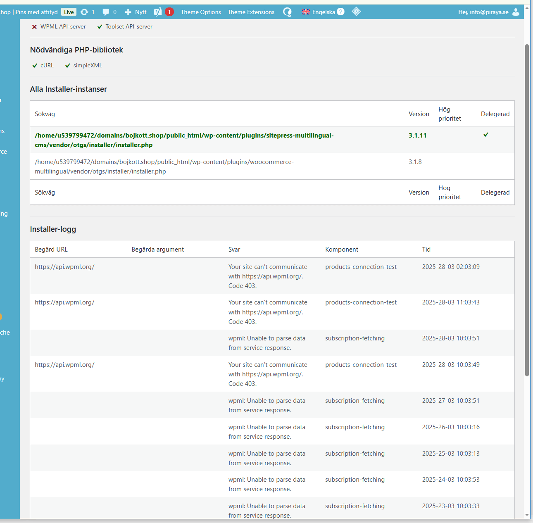Image resolution: width=533 pixels, height=523 pixels.
Task: Click the Delegerad checkmark for sitepress installer
Action: tap(486, 135)
